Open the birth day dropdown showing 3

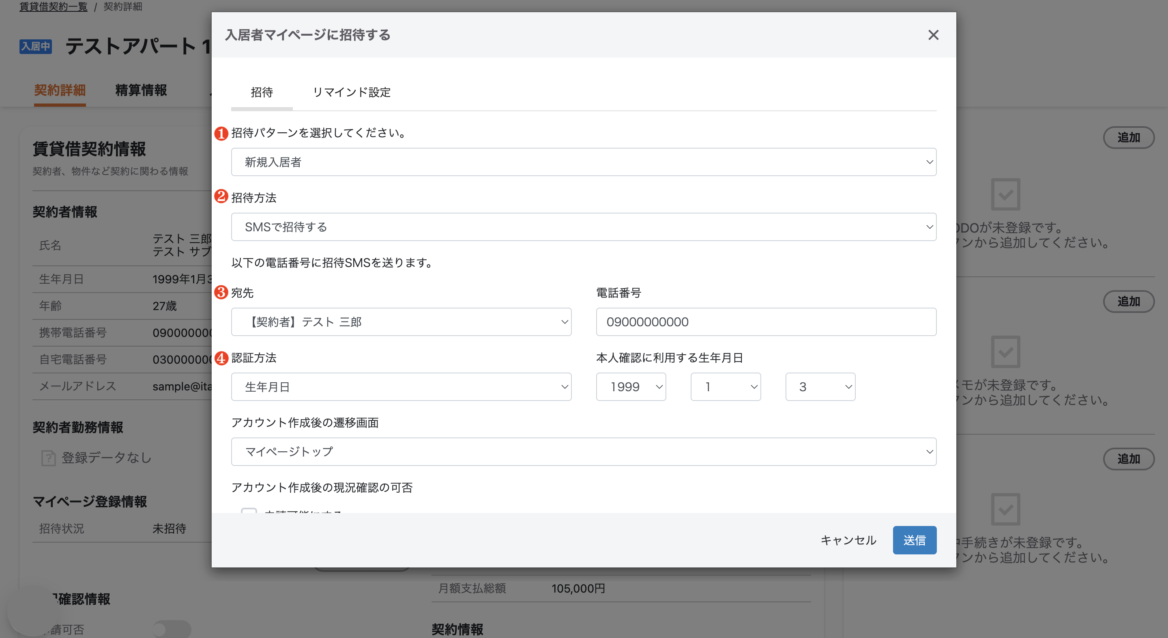tap(820, 387)
